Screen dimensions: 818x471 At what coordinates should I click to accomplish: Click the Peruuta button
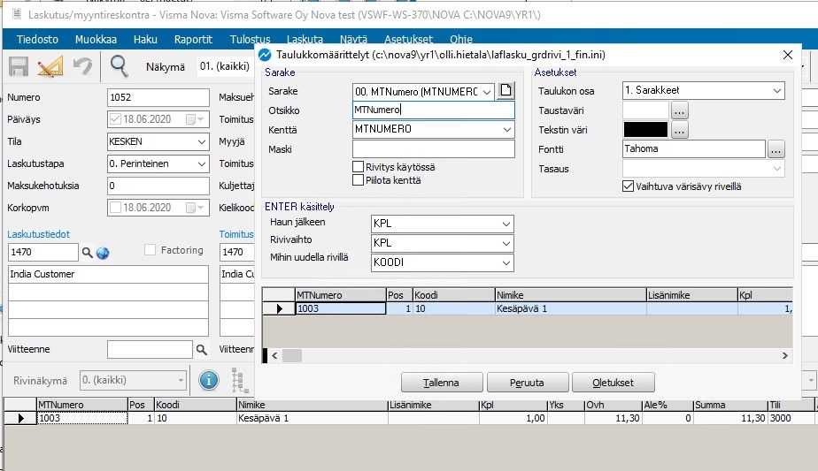click(527, 383)
